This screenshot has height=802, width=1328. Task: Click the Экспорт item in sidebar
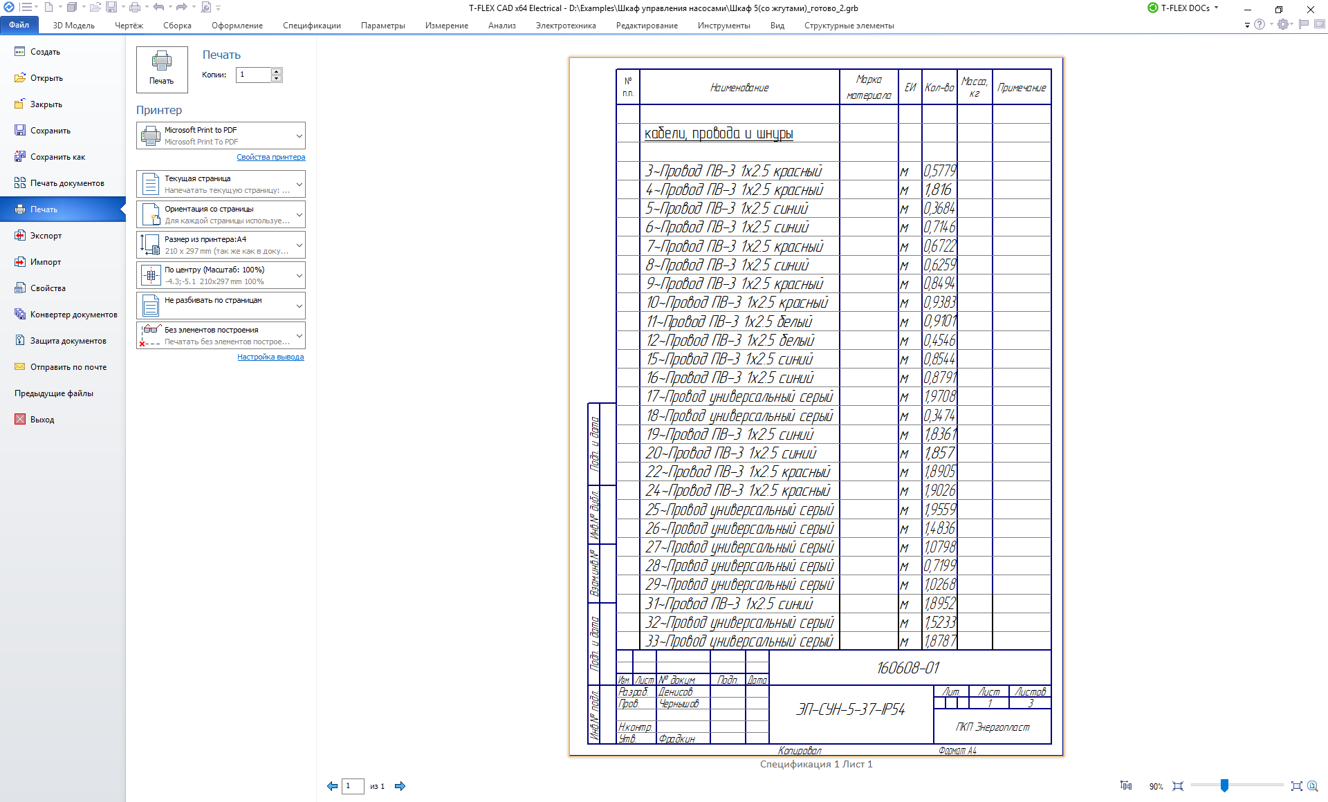(46, 236)
